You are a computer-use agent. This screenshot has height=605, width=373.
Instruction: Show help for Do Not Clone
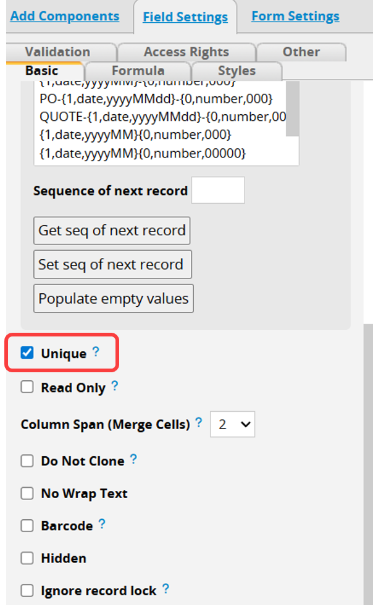pos(133,459)
